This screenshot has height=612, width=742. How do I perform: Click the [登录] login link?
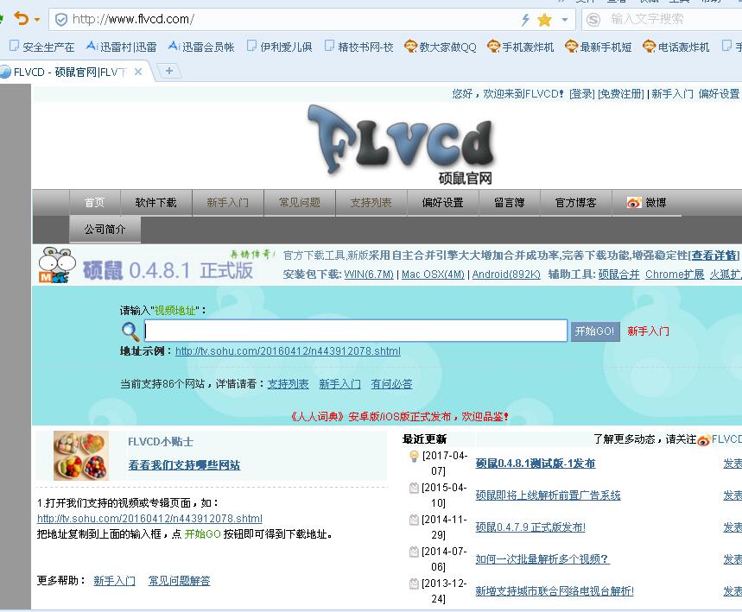[581, 93]
